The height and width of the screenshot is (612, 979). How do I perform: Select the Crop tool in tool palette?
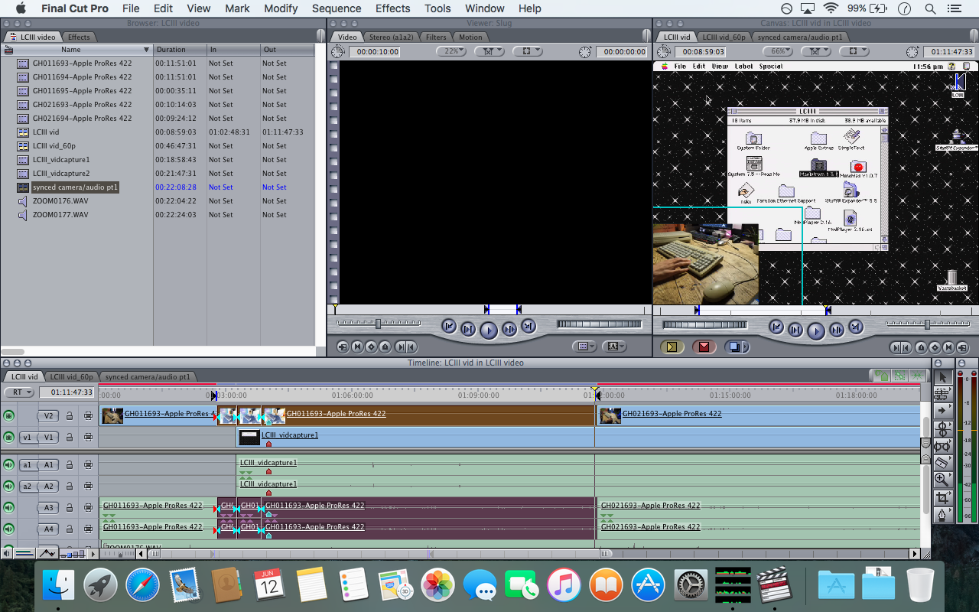point(942,497)
